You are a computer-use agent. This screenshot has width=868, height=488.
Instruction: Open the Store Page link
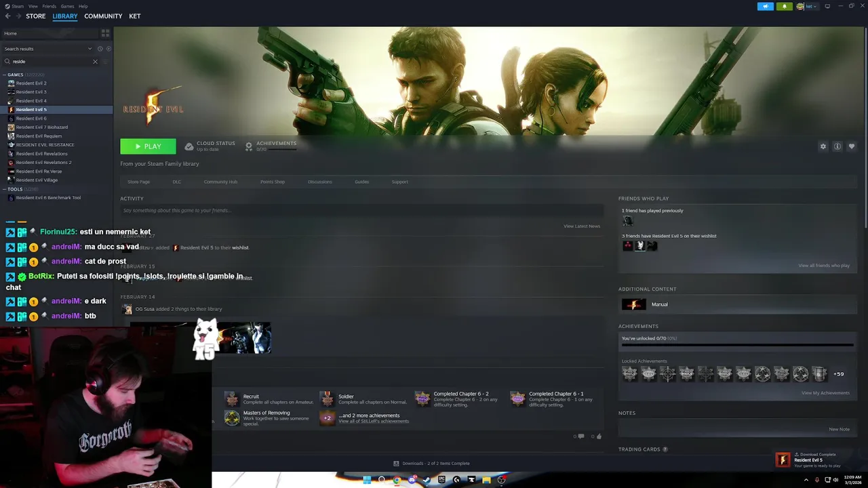(138, 182)
